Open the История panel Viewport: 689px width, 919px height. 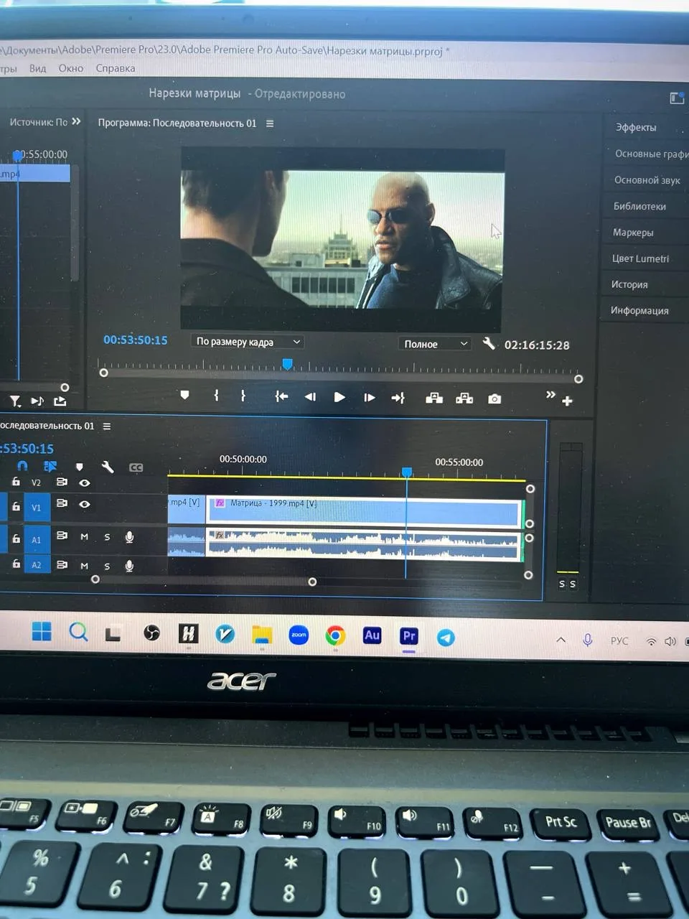click(629, 284)
